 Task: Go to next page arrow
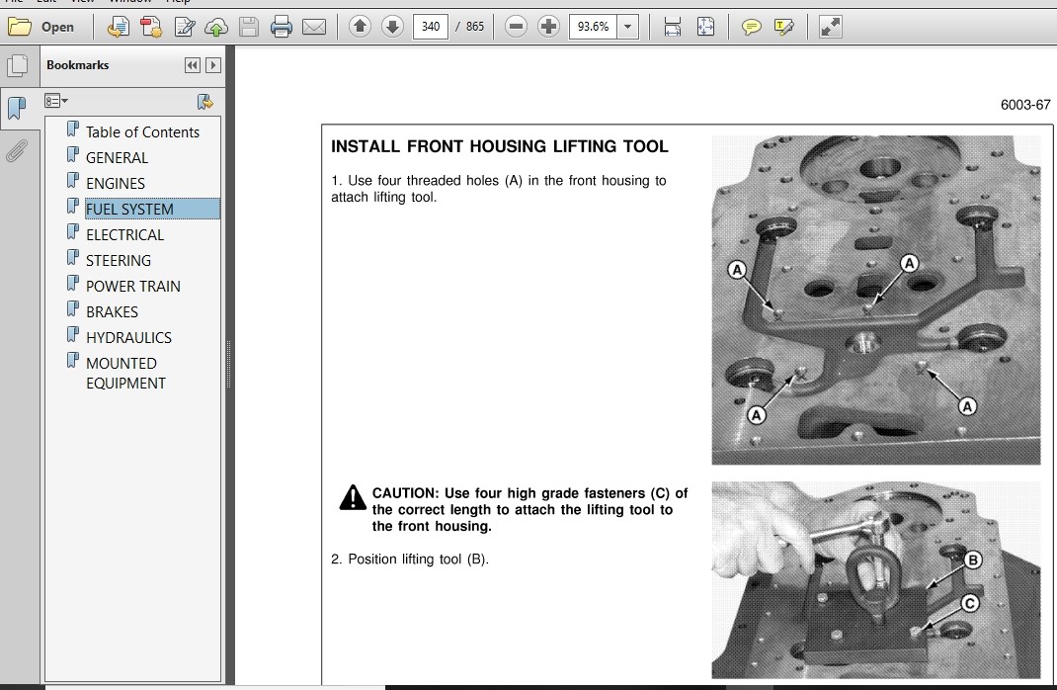392,27
